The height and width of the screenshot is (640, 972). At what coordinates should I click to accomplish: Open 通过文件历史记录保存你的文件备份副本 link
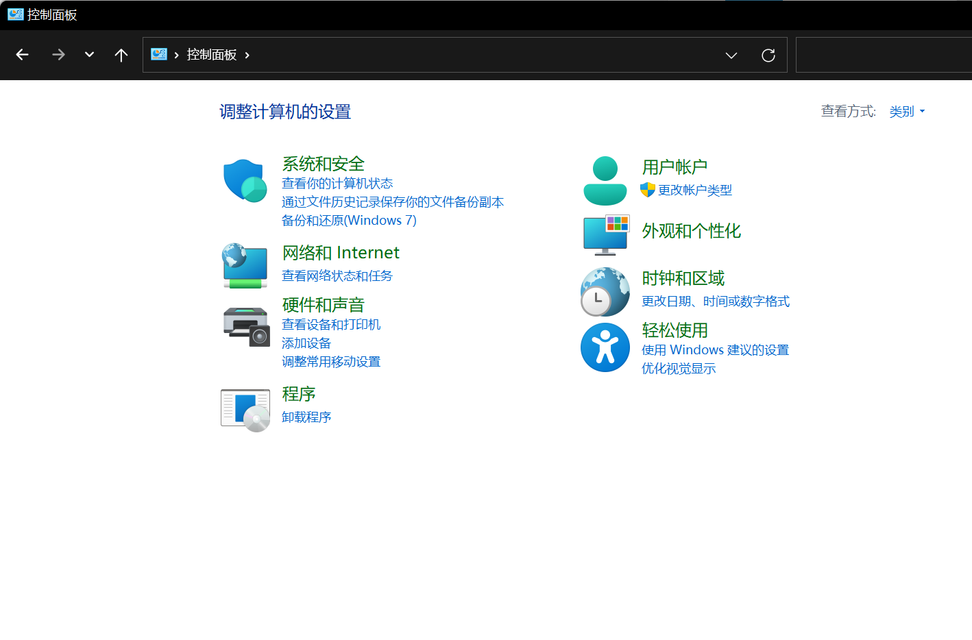click(393, 201)
